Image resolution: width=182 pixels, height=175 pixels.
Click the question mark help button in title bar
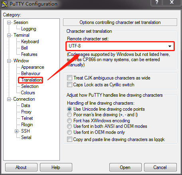click(x=157, y=2)
